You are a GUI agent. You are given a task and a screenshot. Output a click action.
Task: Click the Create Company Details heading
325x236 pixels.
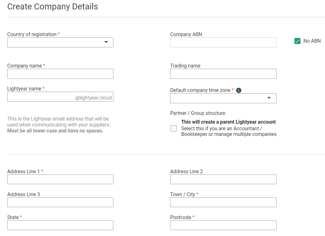coord(53,7)
